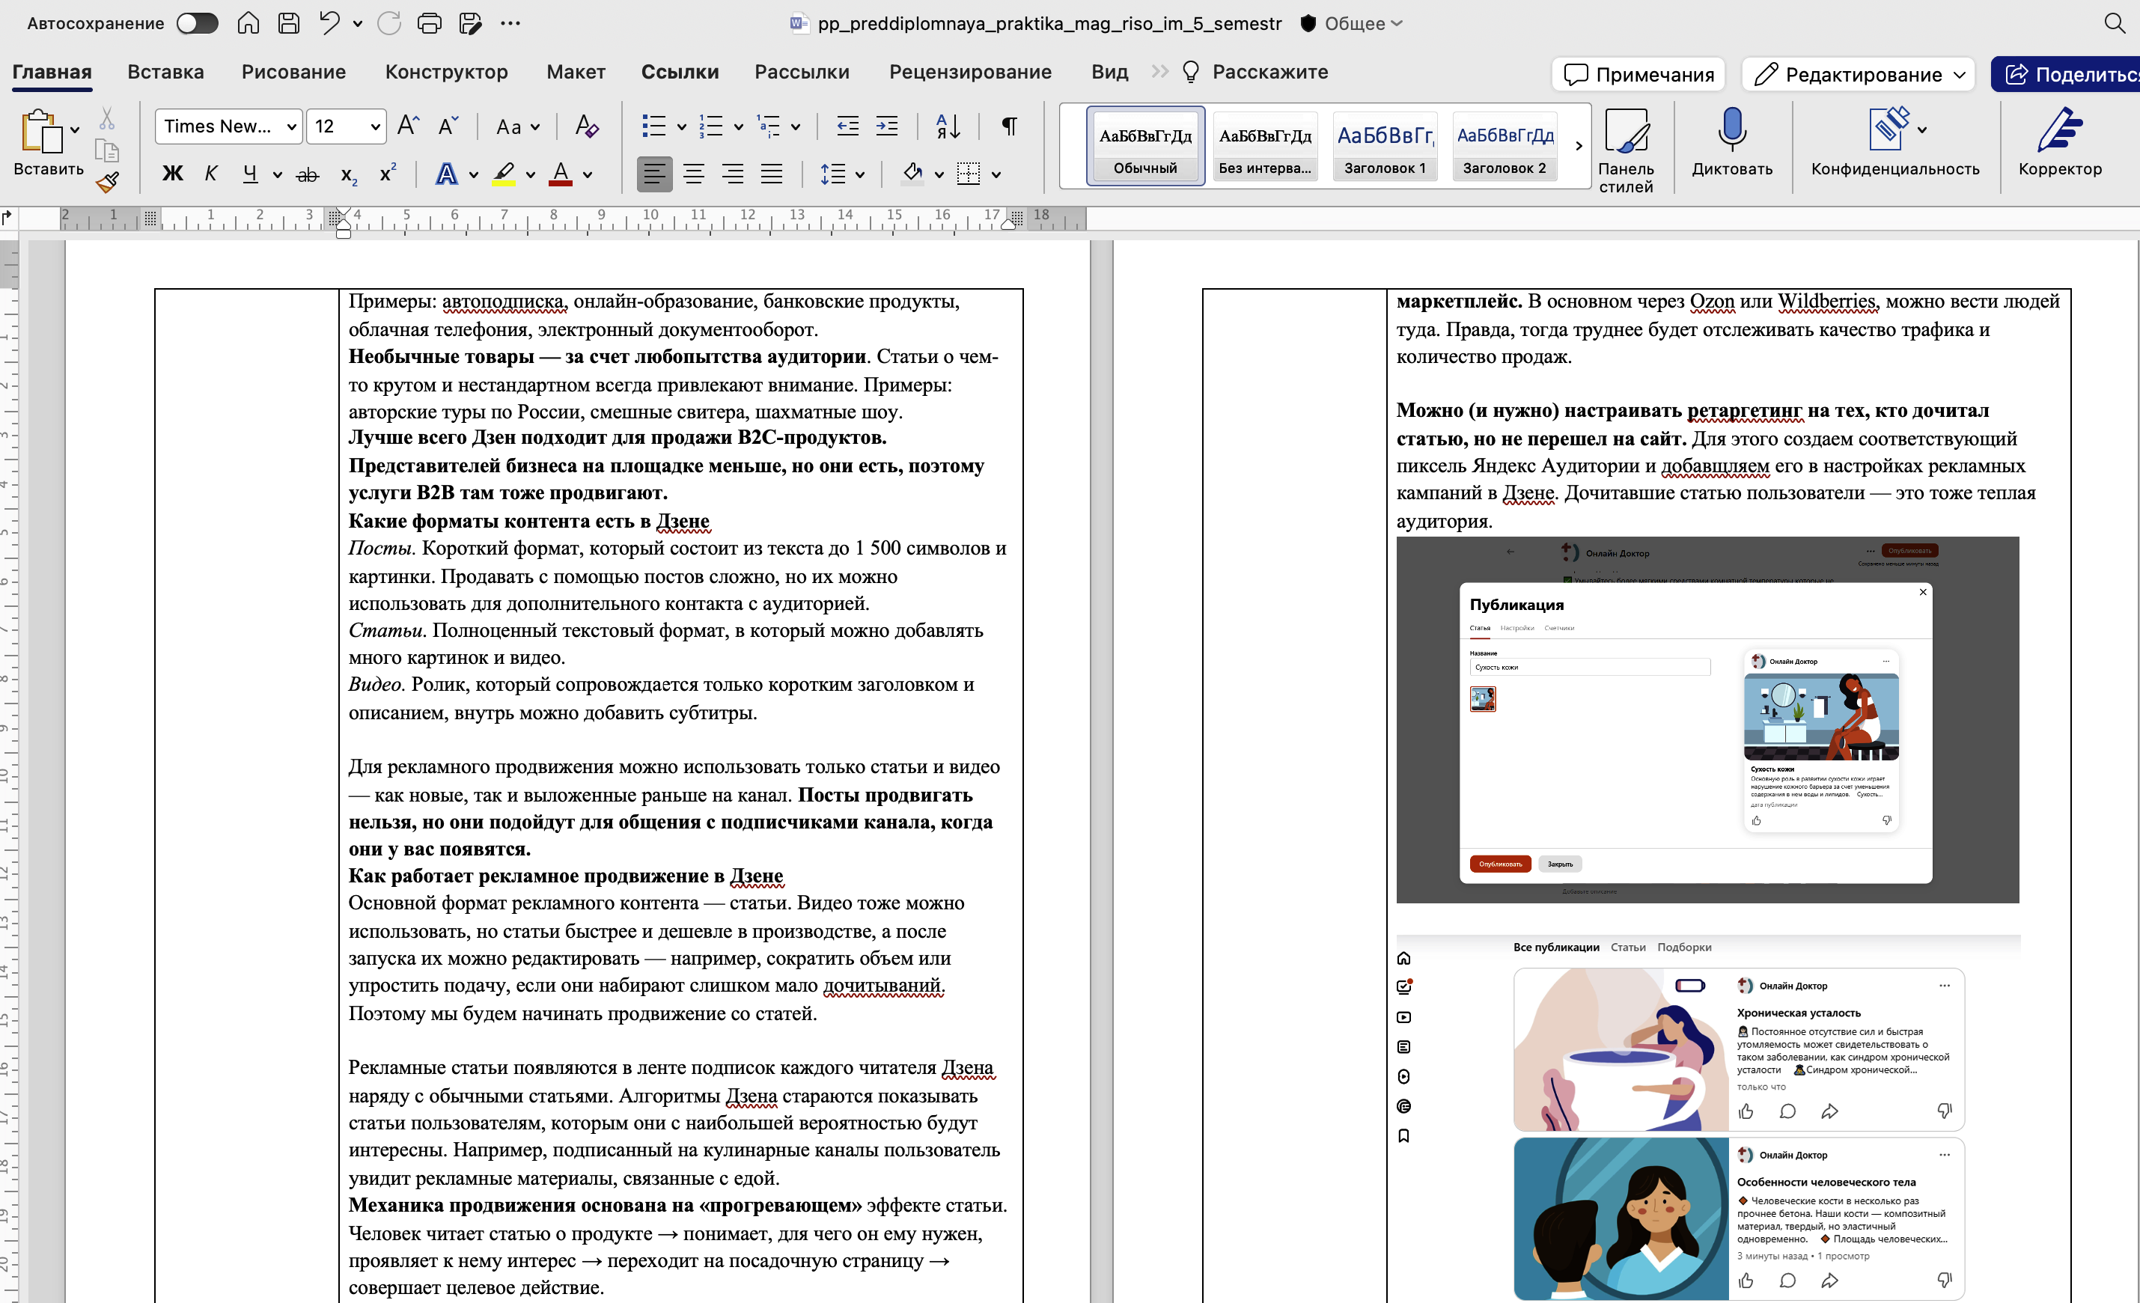Switch to the Вставка tab
Image resolution: width=2140 pixels, height=1303 pixels.
166,72
